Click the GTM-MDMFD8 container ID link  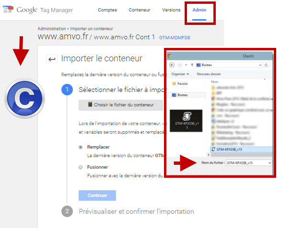175,38
